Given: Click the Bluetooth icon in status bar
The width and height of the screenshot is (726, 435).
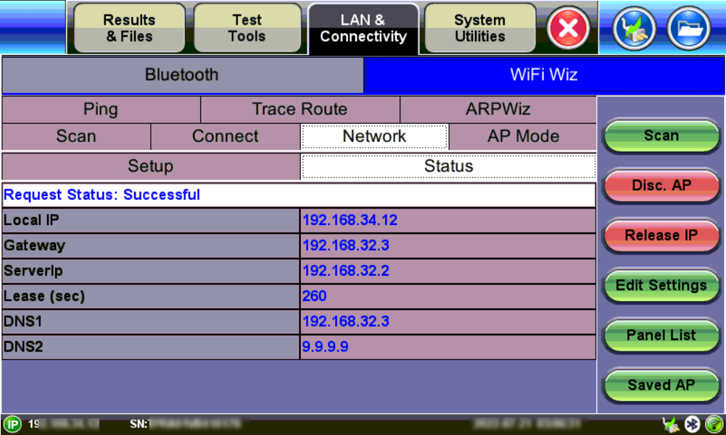Looking at the screenshot, I should pyautogui.click(x=692, y=424).
